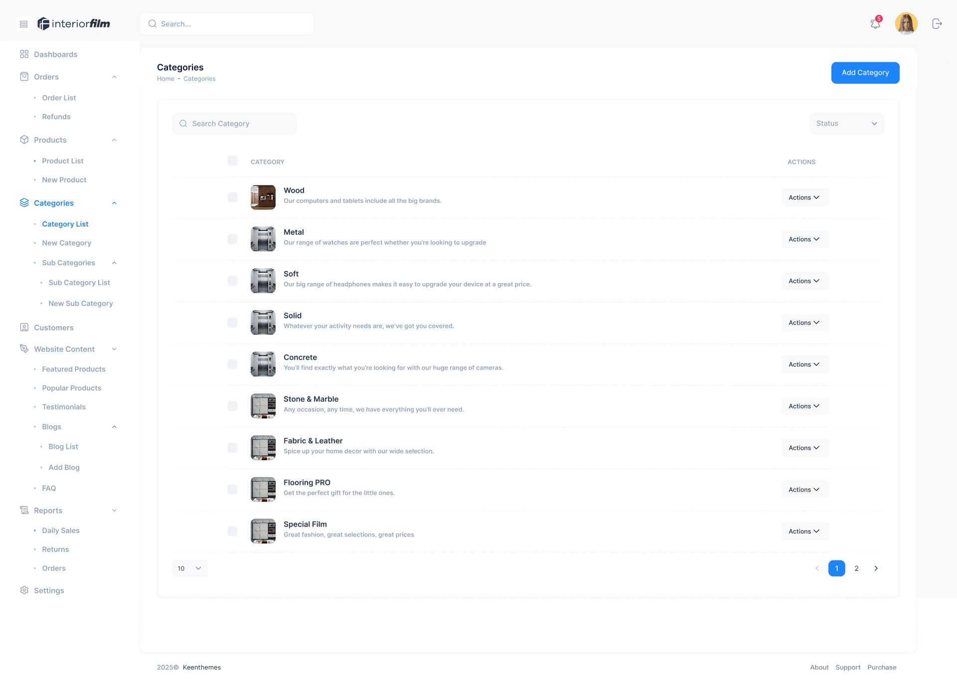Click the Products box icon

tap(24, 139)
